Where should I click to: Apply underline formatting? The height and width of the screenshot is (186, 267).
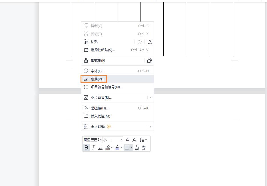[100, 147]
